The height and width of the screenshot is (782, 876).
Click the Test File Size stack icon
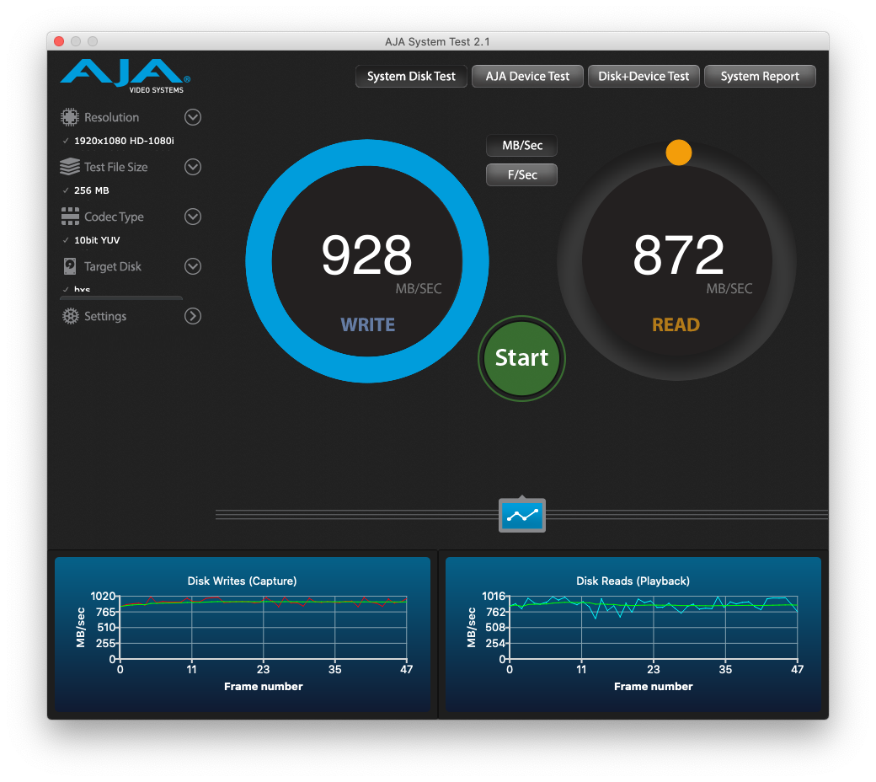pos(70,167)
